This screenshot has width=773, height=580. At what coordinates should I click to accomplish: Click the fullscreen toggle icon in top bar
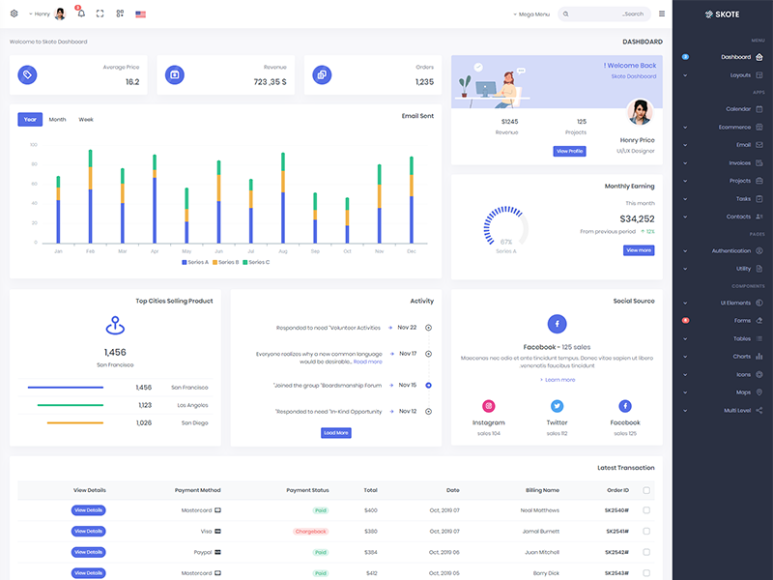[x=100, y=14]
